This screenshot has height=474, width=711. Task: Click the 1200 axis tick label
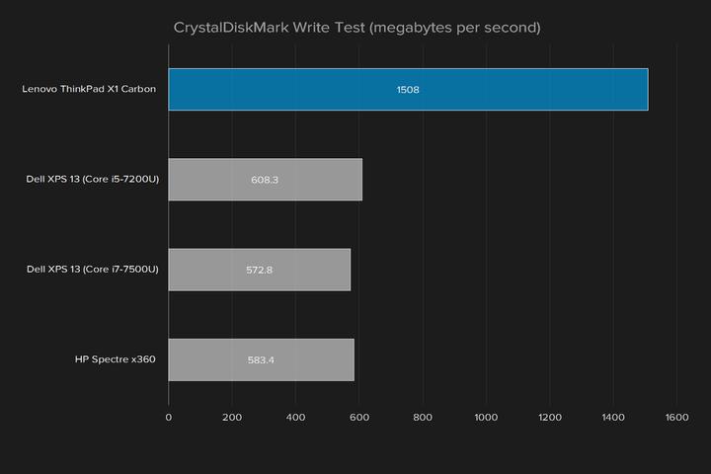[x=550, y=418]
